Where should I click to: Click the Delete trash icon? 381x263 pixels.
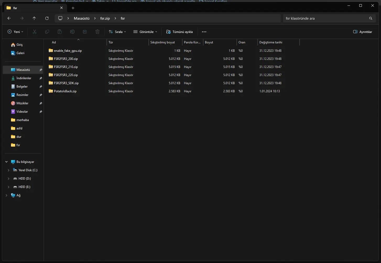coord(97,32)
